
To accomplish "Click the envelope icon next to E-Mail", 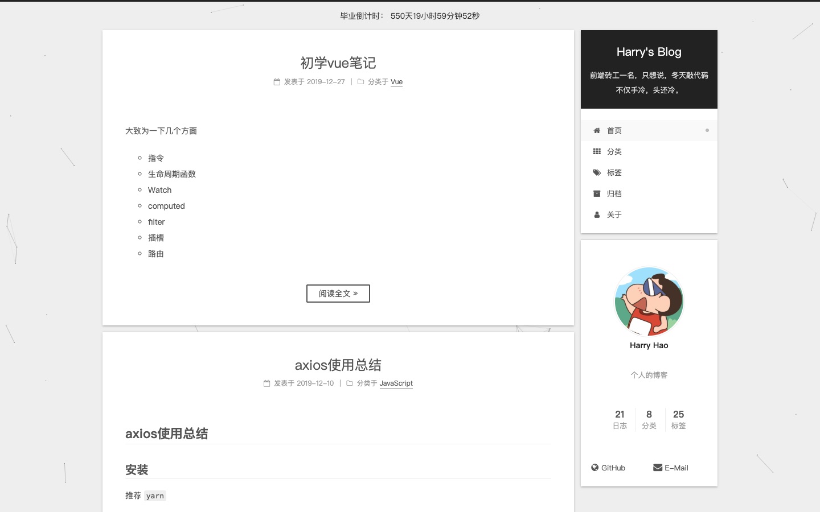I will tap(658, 468).
